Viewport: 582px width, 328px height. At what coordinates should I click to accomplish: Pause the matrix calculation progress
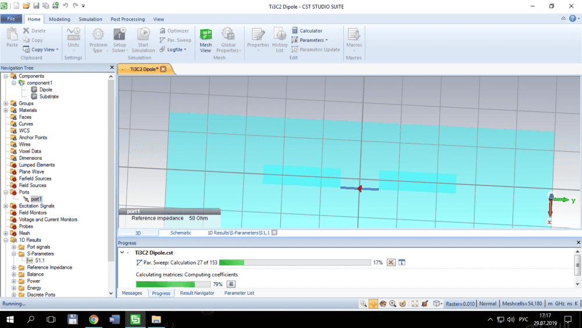point(231,284)
